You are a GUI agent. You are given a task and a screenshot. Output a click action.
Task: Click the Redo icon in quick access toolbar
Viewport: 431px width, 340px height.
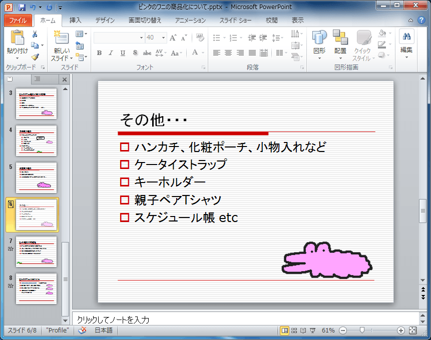(50, 7)
